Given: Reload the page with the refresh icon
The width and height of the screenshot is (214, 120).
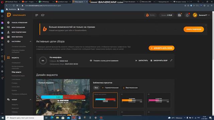Looking at the screenshot, I should point(14,6).
